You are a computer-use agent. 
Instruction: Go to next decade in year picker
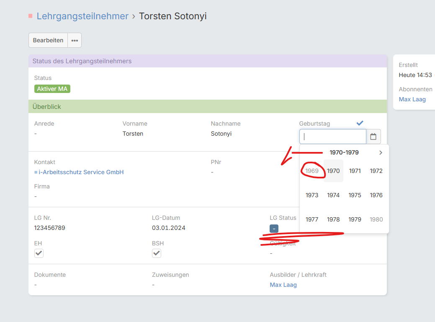[x=381, y=152]
